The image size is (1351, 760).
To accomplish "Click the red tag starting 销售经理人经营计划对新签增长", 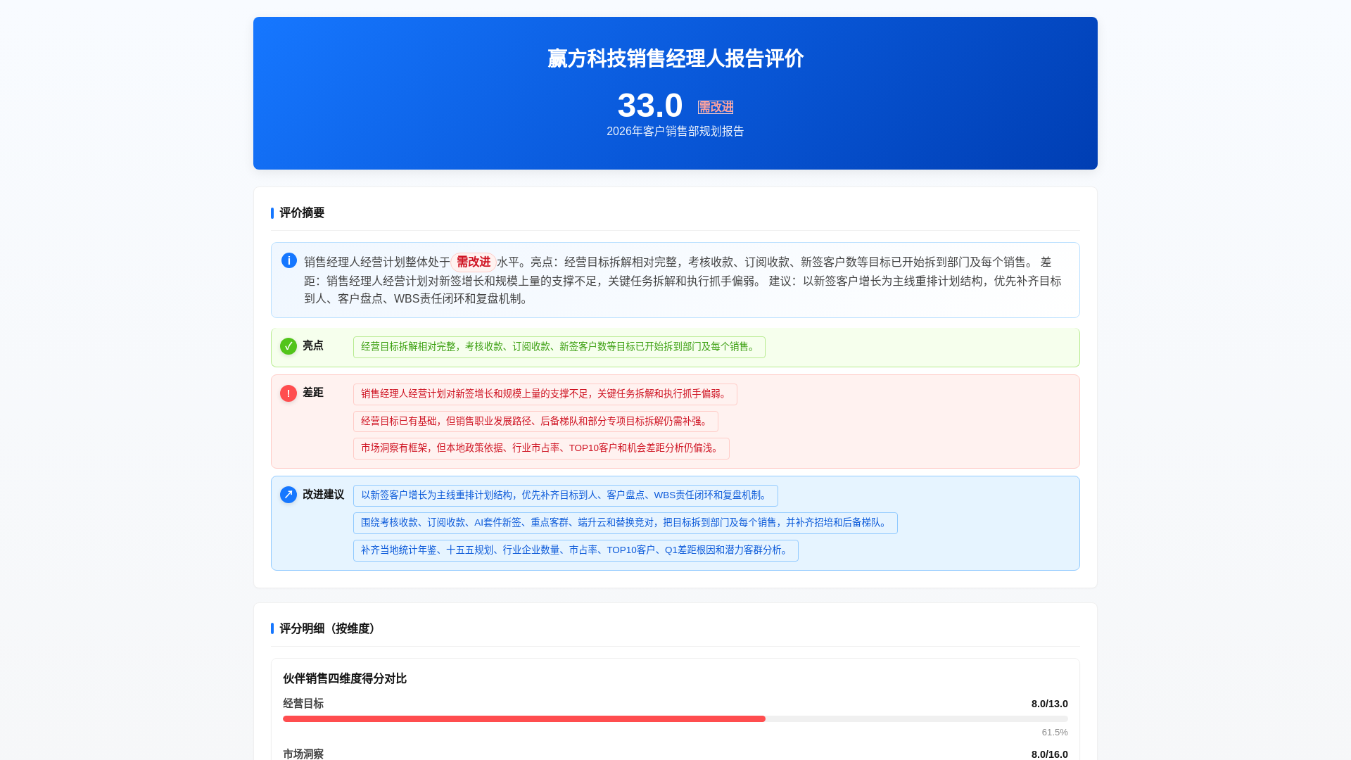I will [x=545, y=394].
